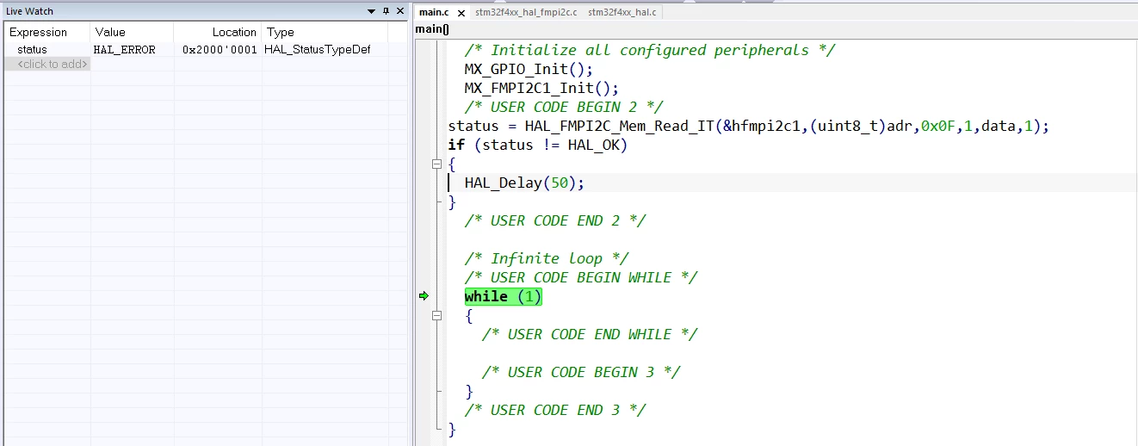Toggle the Live Watch panel pin icon

tap(386, 11)
